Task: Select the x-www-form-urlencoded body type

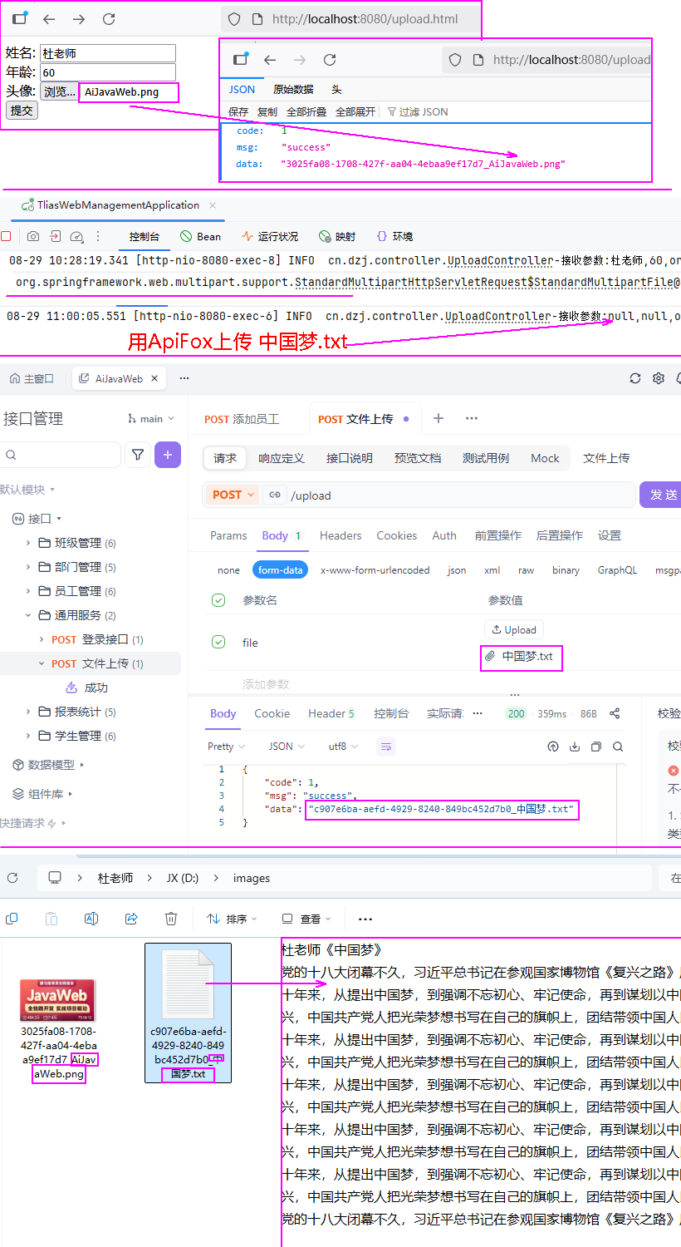Action: pyautogui.click(x=375, y=570)
